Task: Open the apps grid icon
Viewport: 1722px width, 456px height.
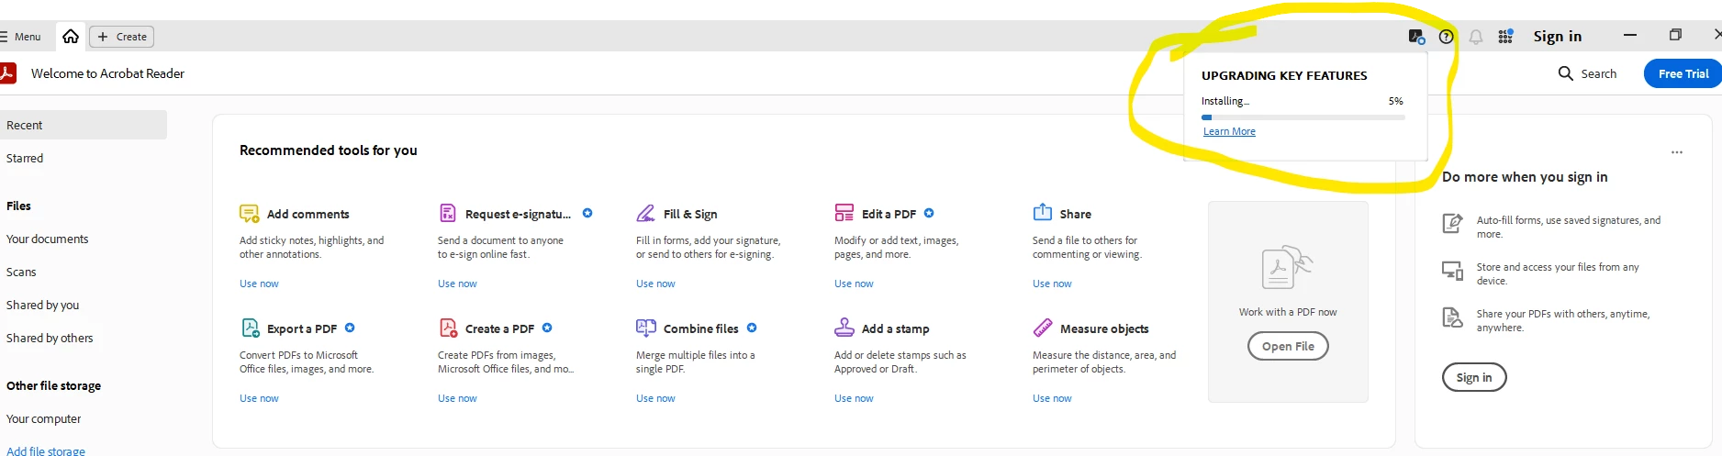Action: pyautogui.click(x=1505, y=37)
